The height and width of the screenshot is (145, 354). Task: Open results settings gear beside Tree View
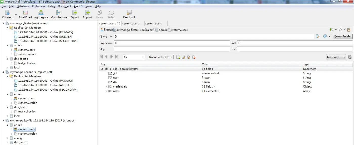pyautogui.click(x=350, y=57)
